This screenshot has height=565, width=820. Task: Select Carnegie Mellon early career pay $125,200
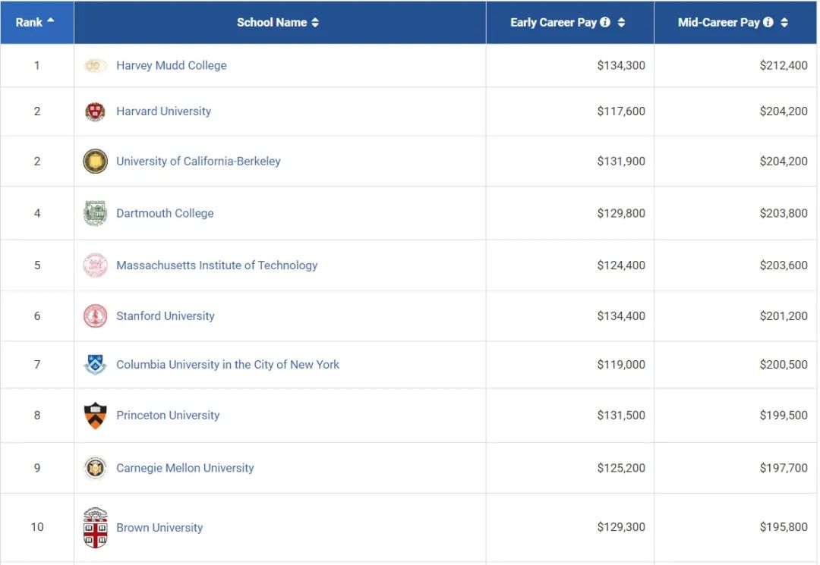coord(621,468)
